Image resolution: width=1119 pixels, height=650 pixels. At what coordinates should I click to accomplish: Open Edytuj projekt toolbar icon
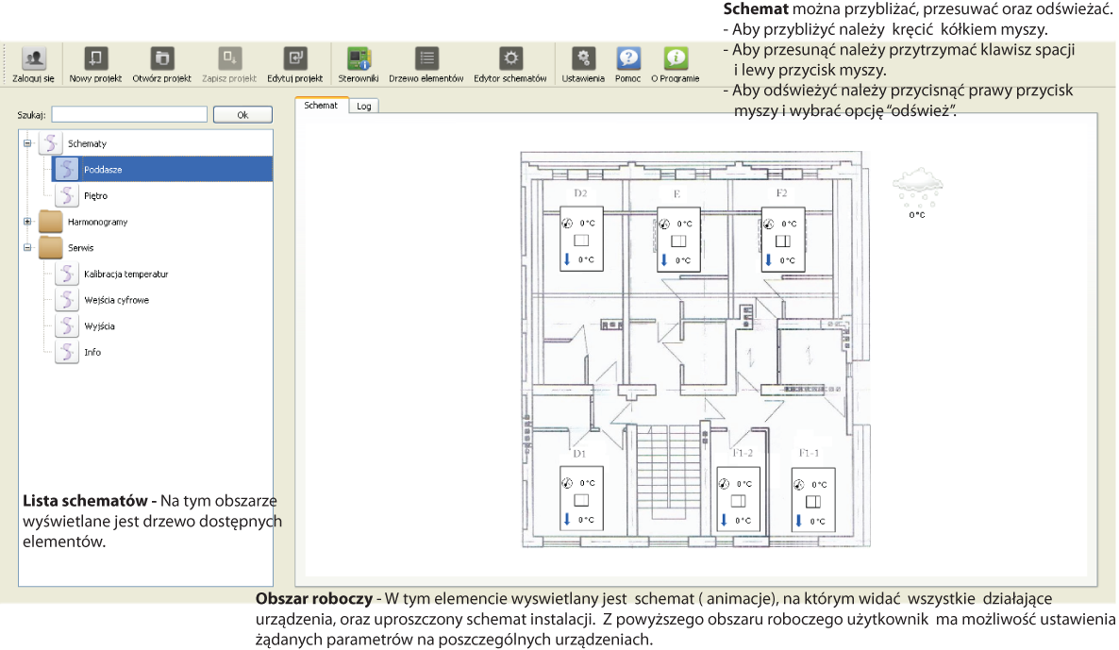pyautogui.click(x=294, y=58)
